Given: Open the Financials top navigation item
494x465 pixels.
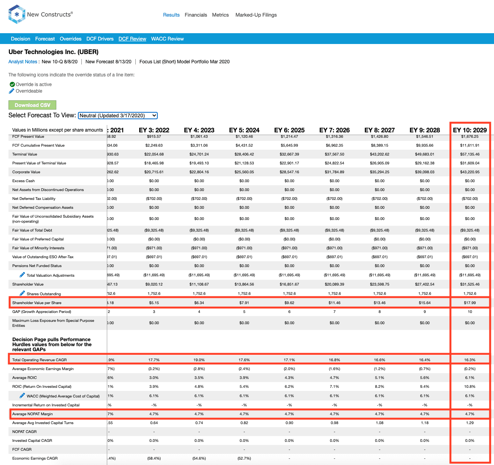Looking at the screenshot, I should [196, 15].
